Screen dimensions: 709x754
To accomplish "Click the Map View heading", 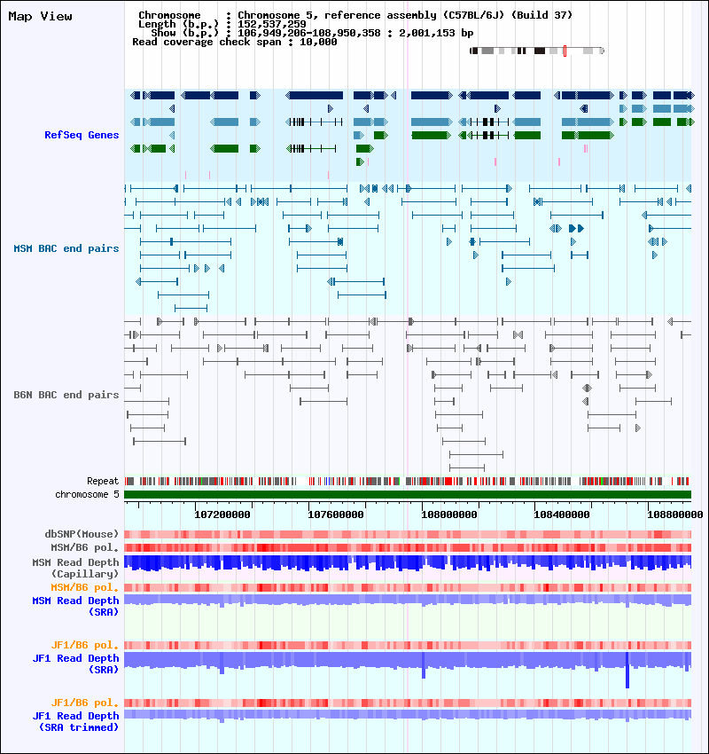I will point(41,16).
